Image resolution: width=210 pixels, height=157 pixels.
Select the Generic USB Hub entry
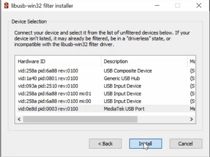click(122, 78)
